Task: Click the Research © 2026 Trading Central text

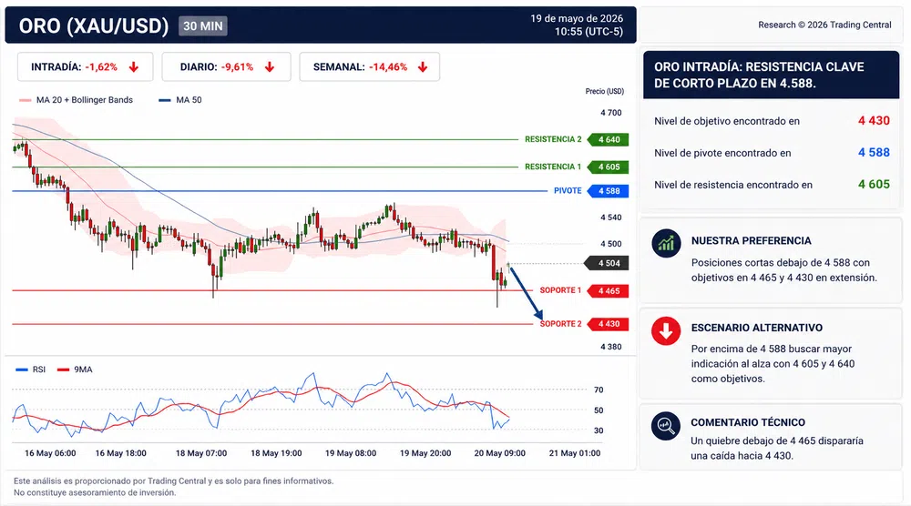Action: [824, 25]
